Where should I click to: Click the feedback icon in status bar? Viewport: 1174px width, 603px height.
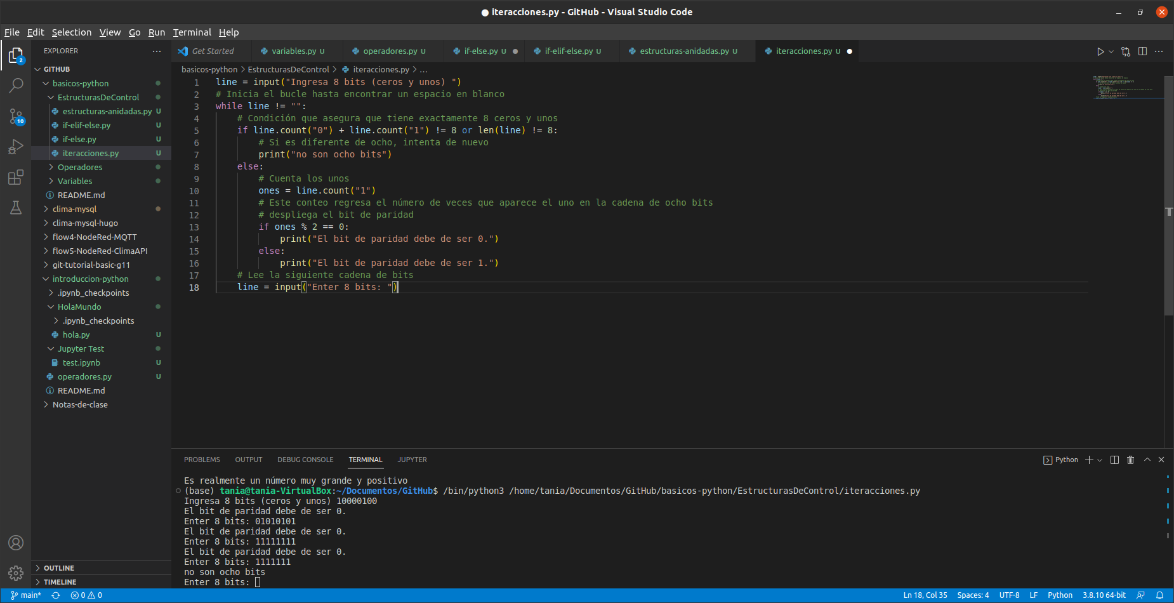click(1140, 595)
